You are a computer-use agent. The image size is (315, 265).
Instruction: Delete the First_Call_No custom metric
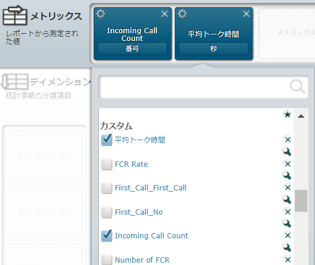288,212
